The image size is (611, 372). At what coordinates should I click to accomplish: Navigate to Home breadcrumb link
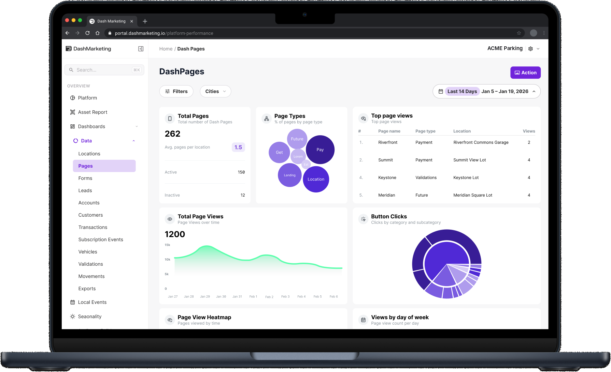coord(166,49)
